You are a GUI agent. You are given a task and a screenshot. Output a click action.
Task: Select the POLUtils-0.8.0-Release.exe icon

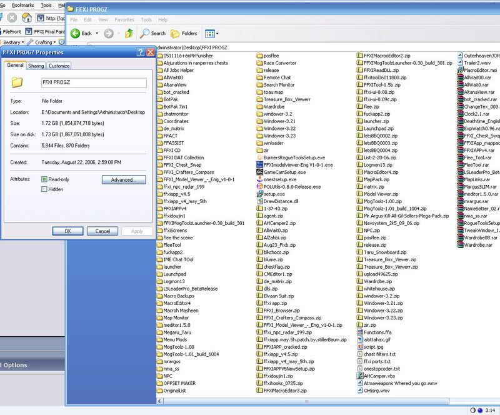pyautogui.click(x=259, y=187)
